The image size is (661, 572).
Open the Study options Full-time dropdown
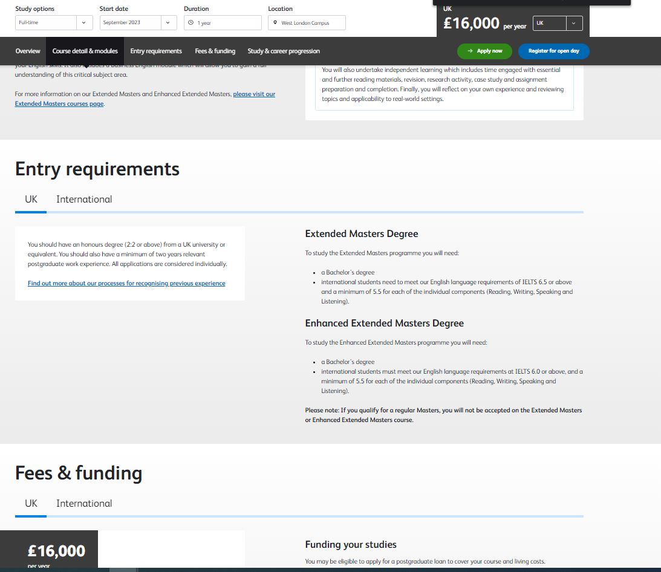(x=54, y=23)
